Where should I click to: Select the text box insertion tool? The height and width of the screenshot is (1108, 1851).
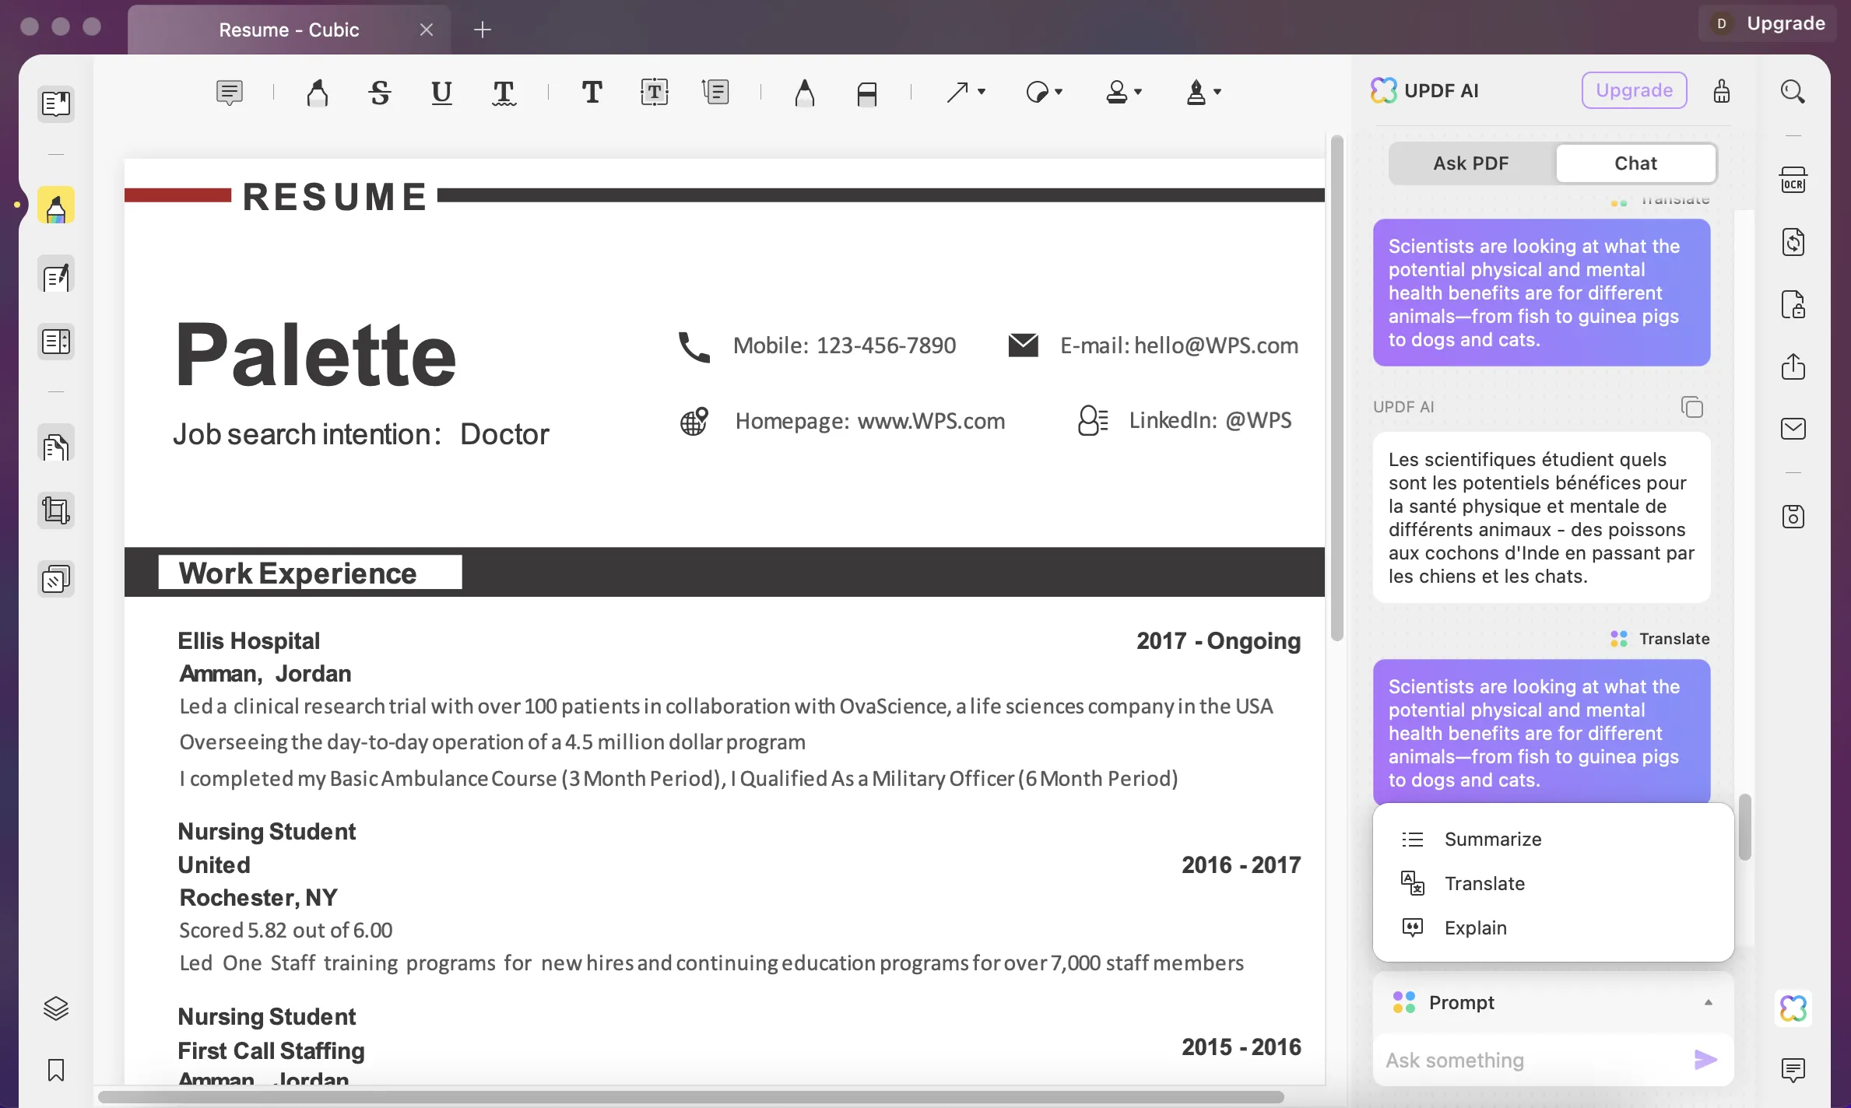(x=653, y=91)
